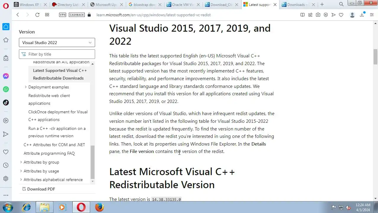The height and width of the screenshot is (213, 378).
Task: Open TikTok in the sidebar
Action: (6, 103)
